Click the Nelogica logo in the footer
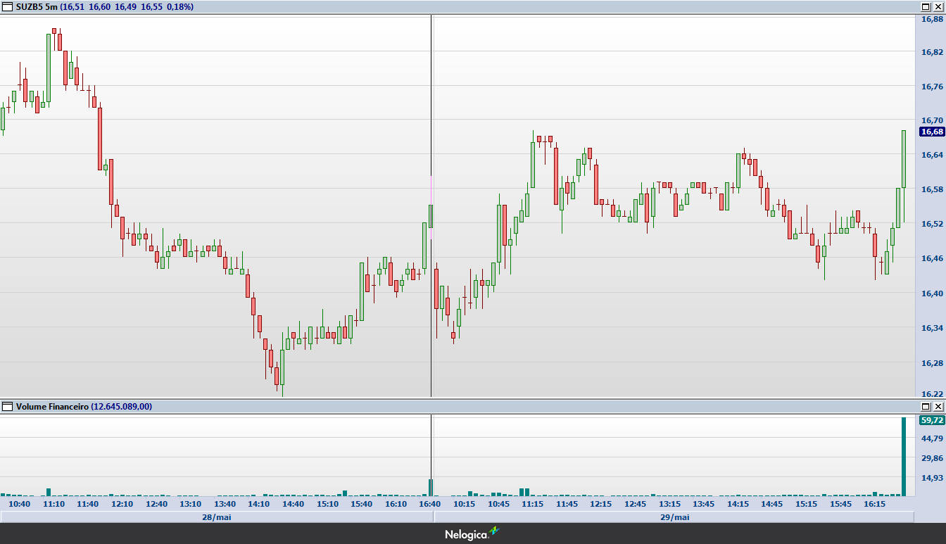 coord(466,535)
